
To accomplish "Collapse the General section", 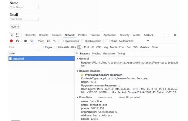I will 78,59.
